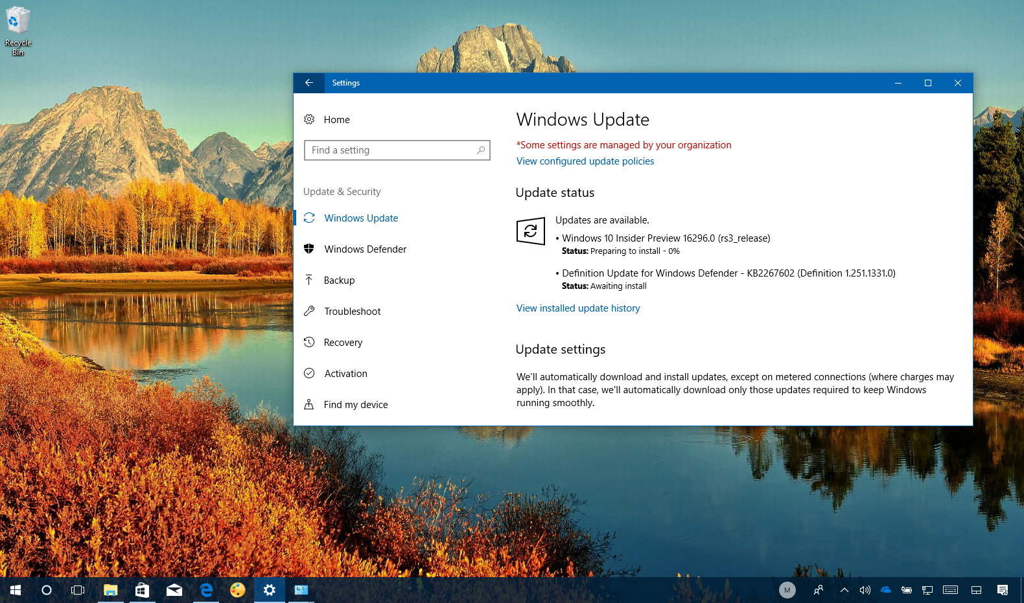The height and width of the screenshot is (603, 1024).
Task: Click the Find my device person icon
Action: pos(309,404)
